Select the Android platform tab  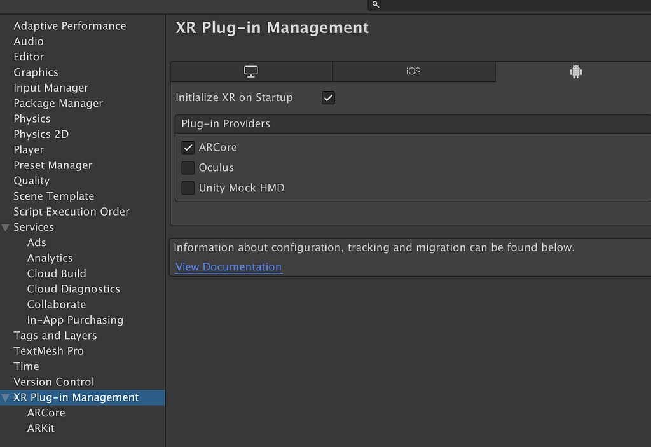575,71
